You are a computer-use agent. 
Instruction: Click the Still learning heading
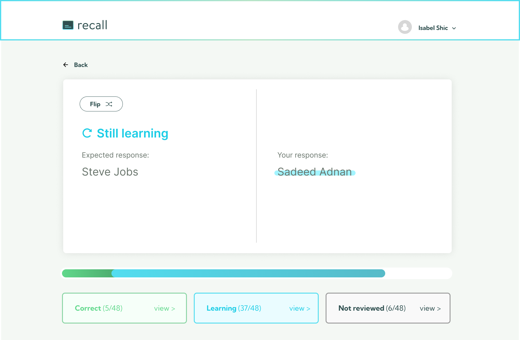(132, 133)
